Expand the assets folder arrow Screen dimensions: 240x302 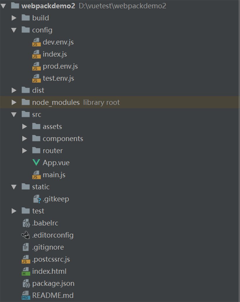click(x=24, y=127)
